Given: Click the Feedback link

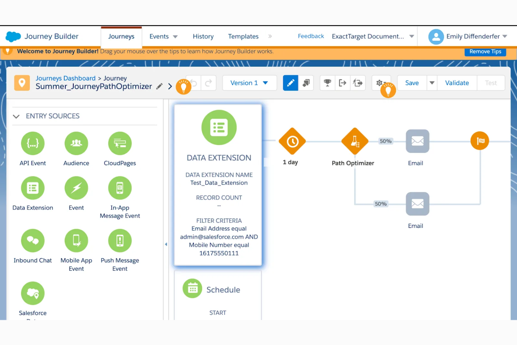Looking at the screenshot, I should tap(311, 36).
